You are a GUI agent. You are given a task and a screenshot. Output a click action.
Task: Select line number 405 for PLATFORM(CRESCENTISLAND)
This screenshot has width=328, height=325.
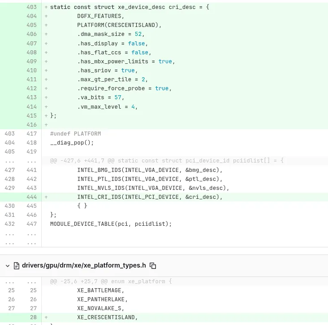tap(31, 25)
